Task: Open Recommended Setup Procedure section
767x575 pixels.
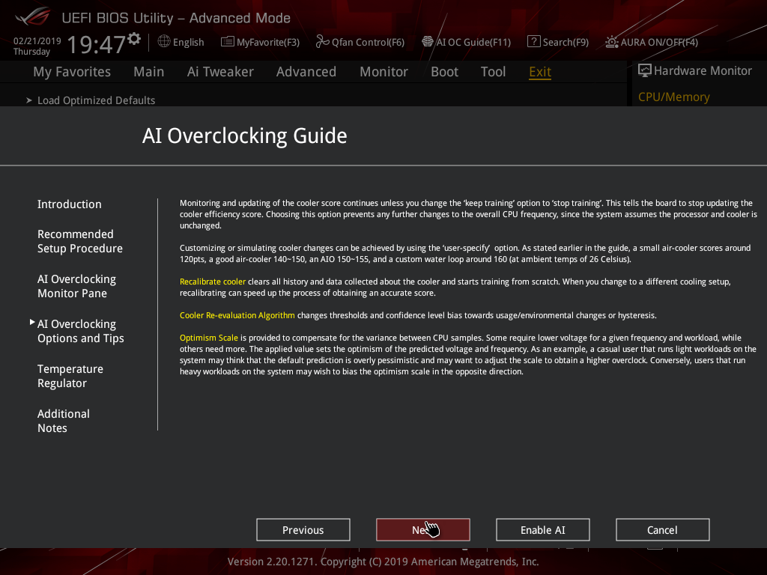Action: (x=79, y=241)
